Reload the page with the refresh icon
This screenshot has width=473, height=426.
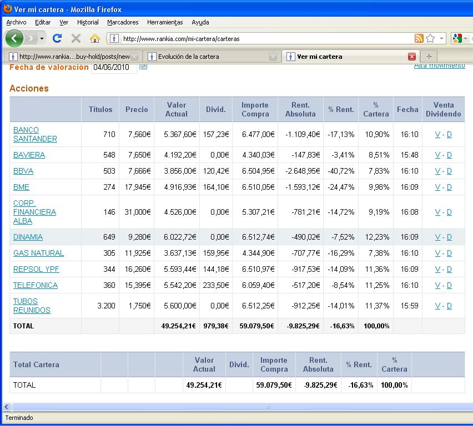pos(57,38)
